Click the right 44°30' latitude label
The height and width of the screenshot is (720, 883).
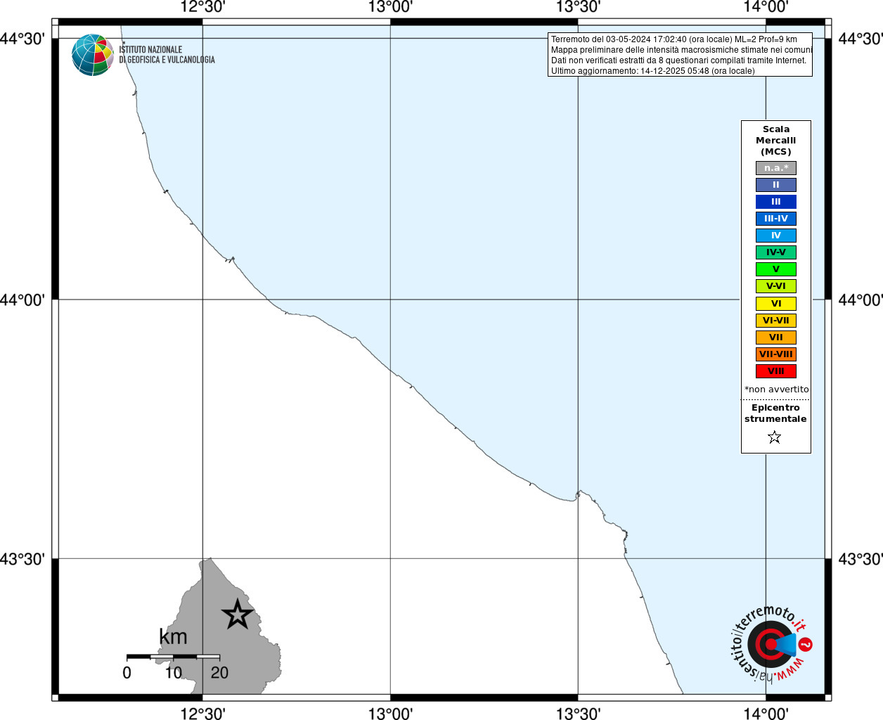coord(861,39)
